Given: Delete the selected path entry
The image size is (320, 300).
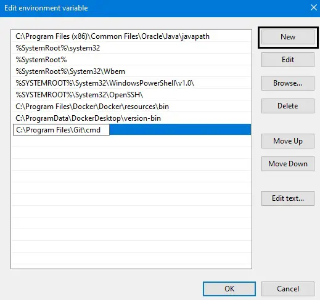Looking at the screenshot, I should 288,106.
